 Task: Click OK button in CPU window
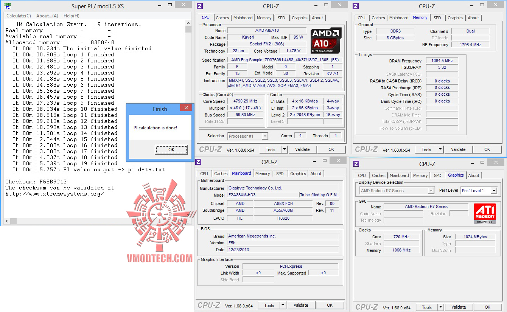click(x=331, y=149)
